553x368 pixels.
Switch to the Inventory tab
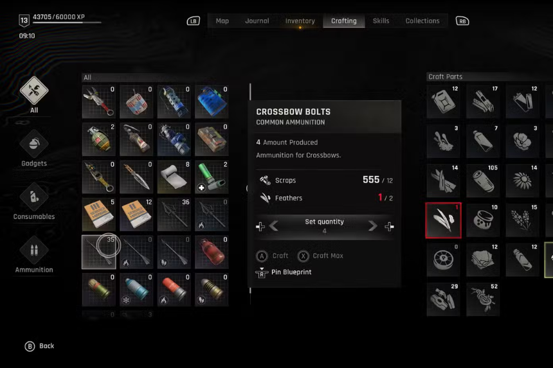pyautogui.click(x=300, y=21)
